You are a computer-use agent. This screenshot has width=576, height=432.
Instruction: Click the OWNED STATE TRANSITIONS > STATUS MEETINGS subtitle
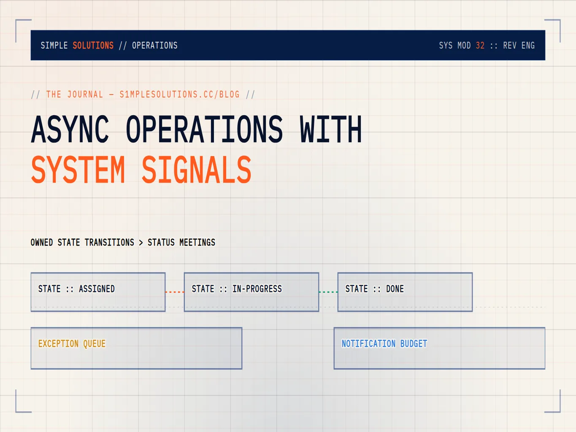(123, 243)
